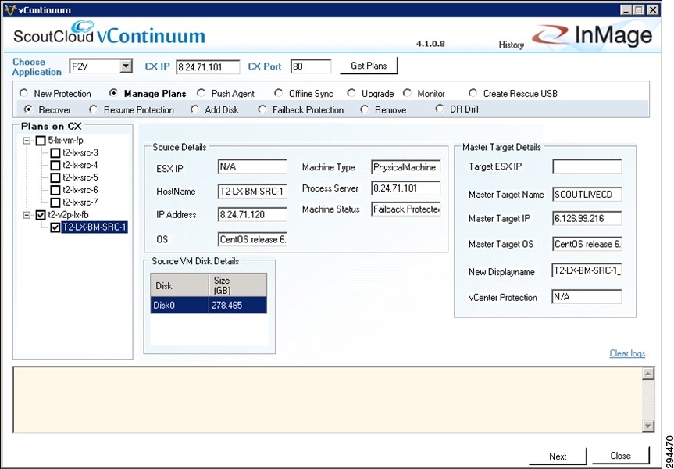Collapse the 5-lx-vm-fp plan tree node
Screen dimensions: 674x469
pyautogui.click(x=27, y=141)
